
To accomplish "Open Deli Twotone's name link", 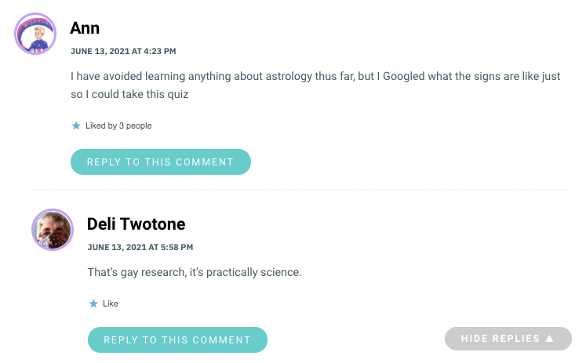I will (x=136, y=224).
